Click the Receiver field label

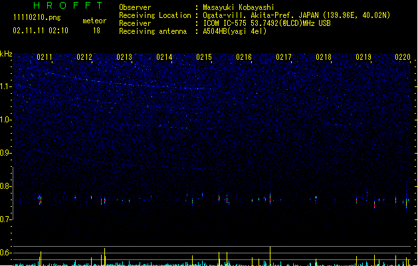tap(135, 23)
